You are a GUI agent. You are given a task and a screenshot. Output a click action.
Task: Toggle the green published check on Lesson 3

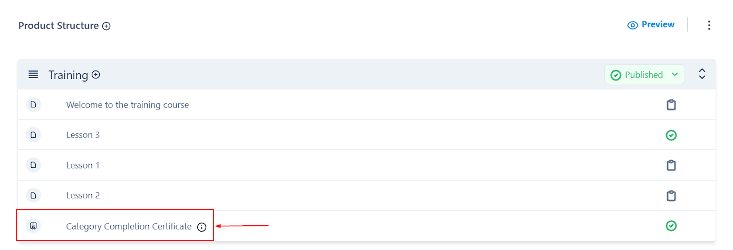click(x=671, y=135)
